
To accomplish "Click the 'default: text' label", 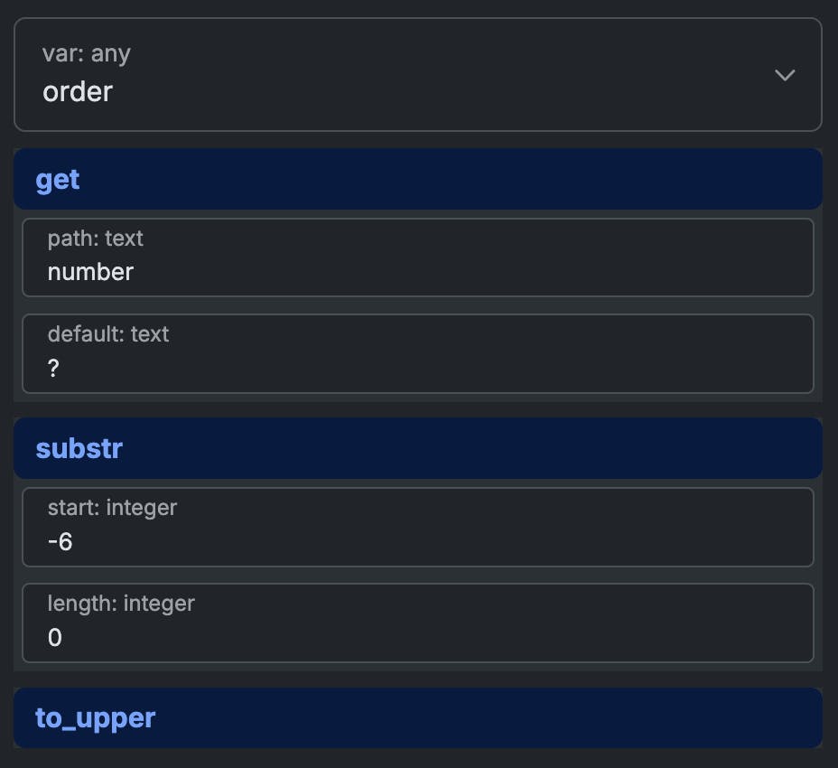I will [x=108, y=334].
